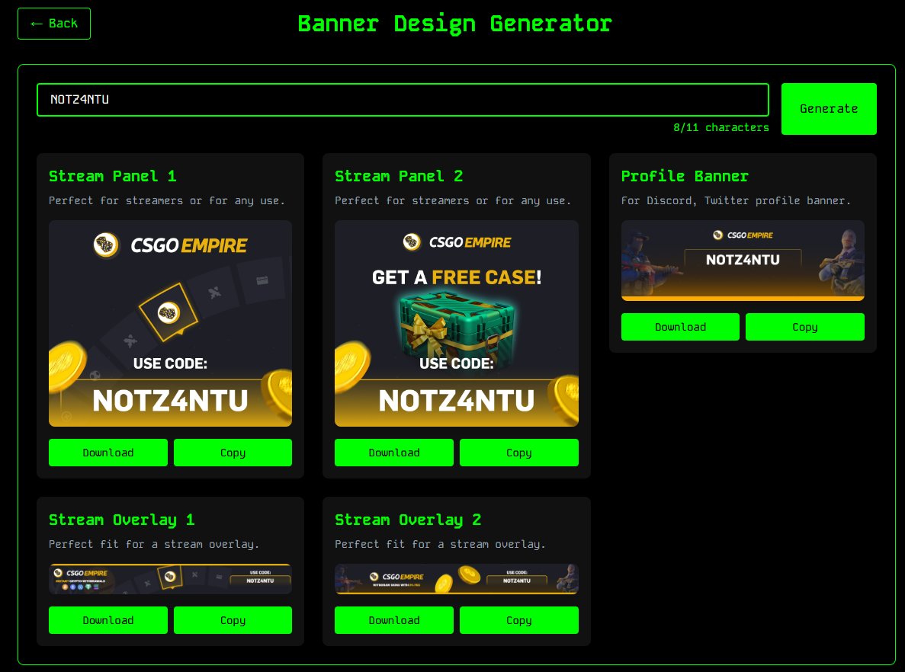Click Stream Panel 2 'Perfect for streamers' description

pyautogui.click(x=453, y=200)
